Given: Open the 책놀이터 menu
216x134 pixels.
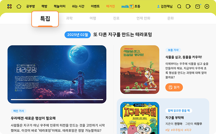Looking at the screenshot, I should 60,6.
